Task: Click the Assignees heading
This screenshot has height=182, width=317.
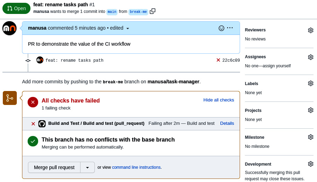Action: click(255, 57)
